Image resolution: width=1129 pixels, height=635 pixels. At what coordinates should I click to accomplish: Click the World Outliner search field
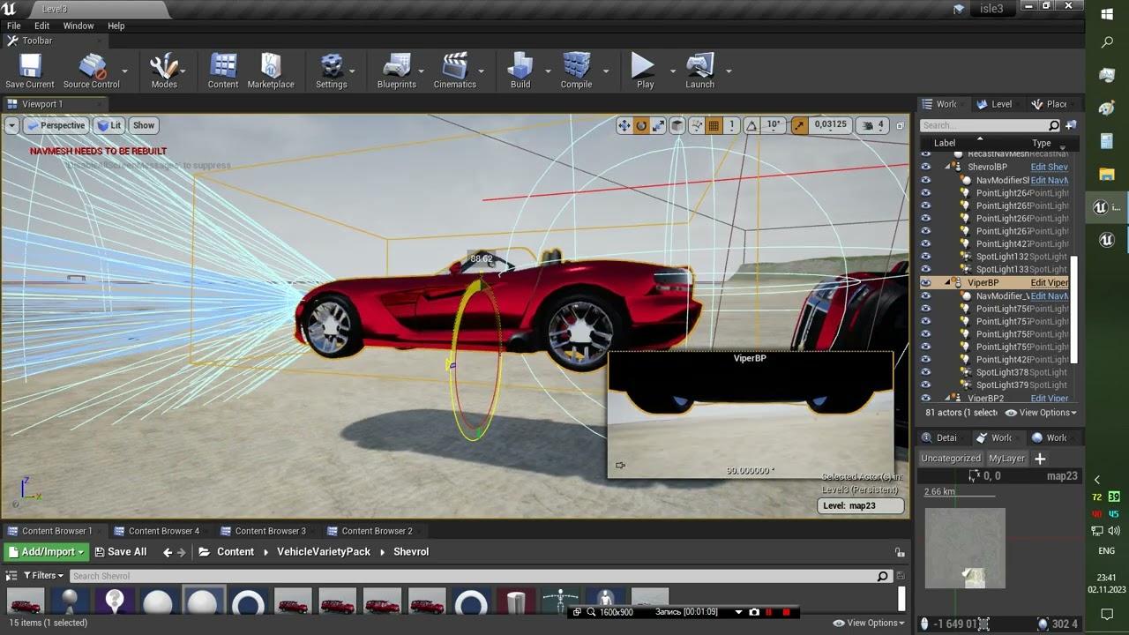click(990, 125)
